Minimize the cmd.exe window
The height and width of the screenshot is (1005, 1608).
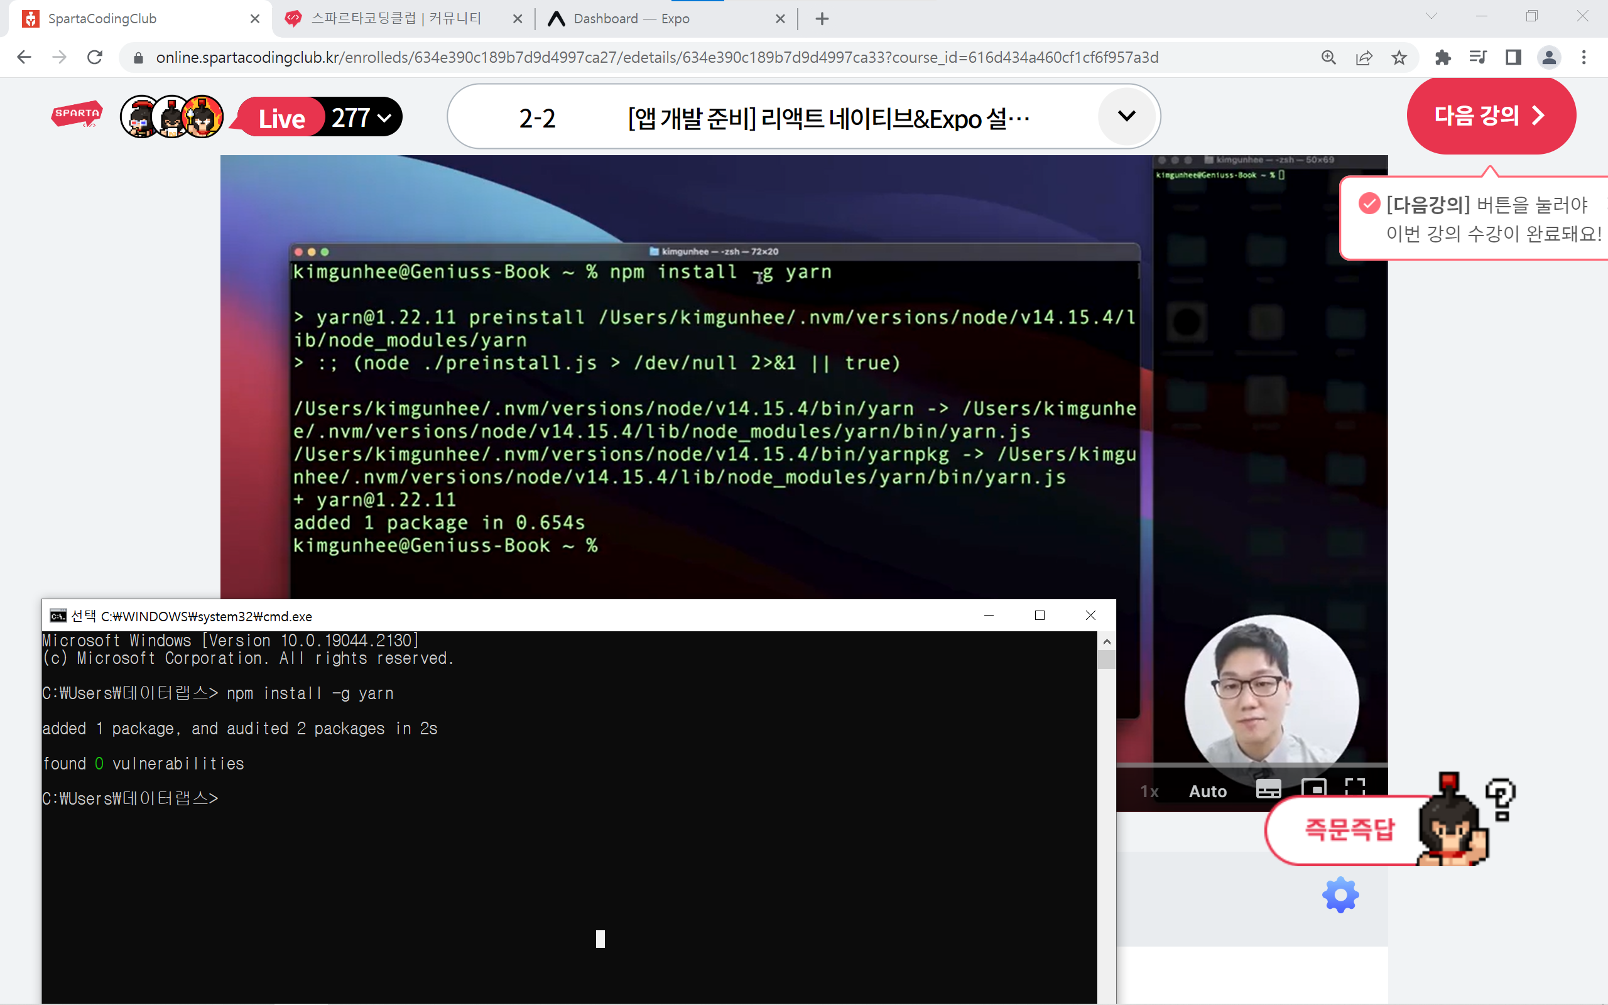989,616
